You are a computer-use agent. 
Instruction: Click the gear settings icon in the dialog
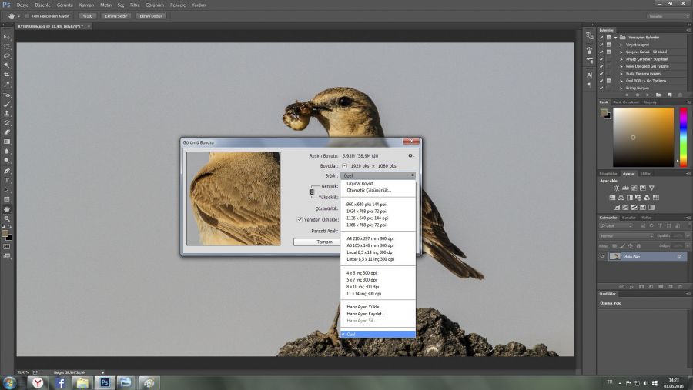(x=411, y=155)
